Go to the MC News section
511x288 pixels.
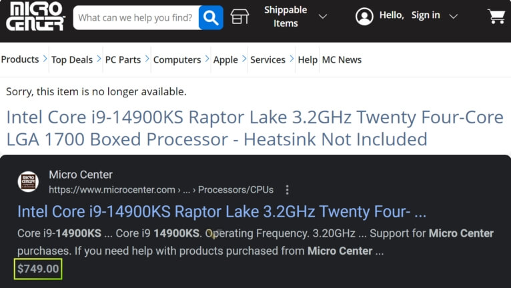[x=342, y=60]
